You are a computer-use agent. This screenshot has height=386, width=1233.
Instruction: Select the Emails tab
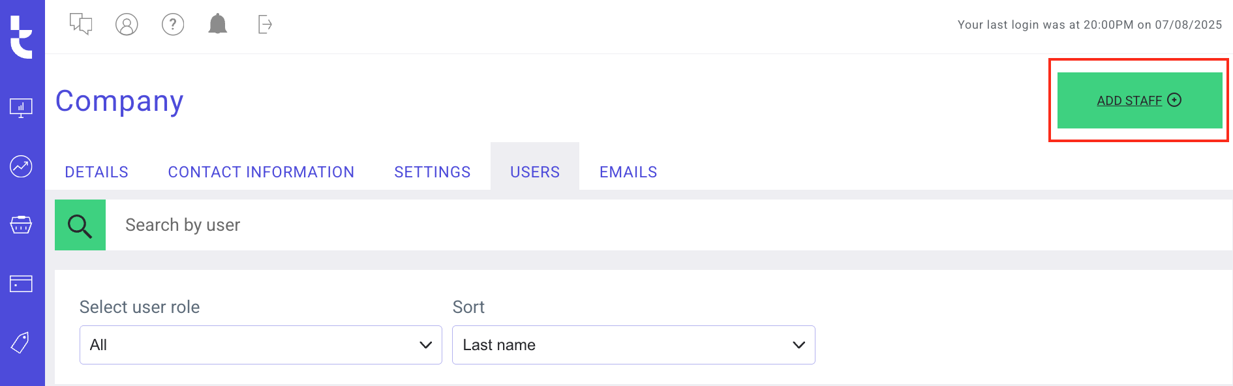click(628, 172)
